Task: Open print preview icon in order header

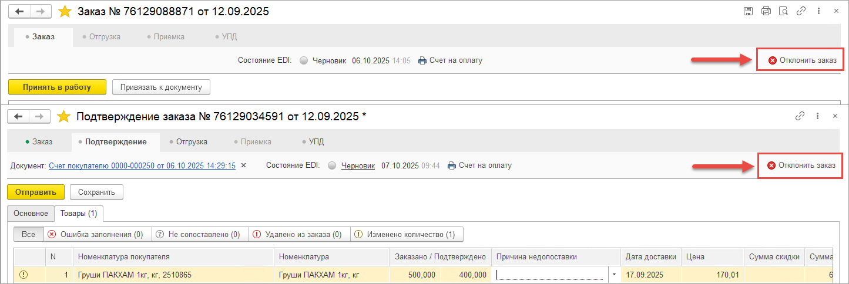Action: [x=783, y=11]
